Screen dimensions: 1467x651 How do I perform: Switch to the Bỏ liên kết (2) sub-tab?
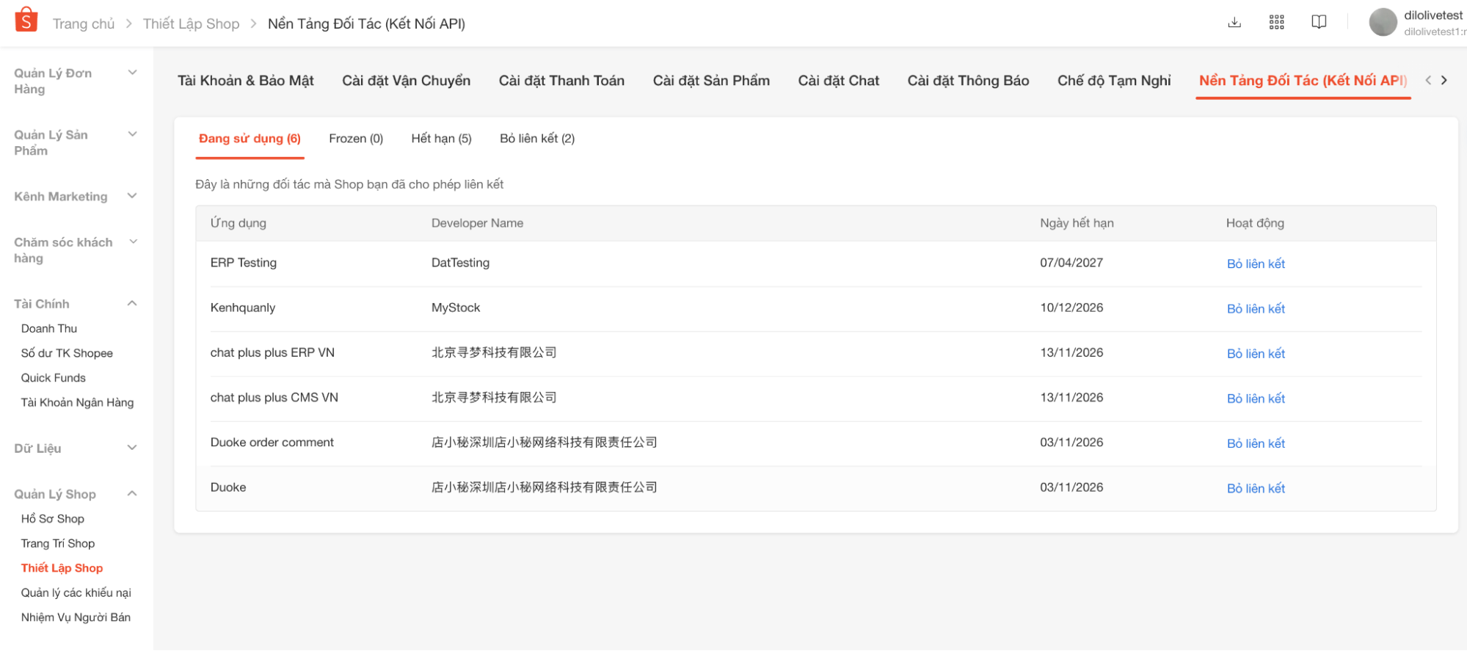coord(537,139)
